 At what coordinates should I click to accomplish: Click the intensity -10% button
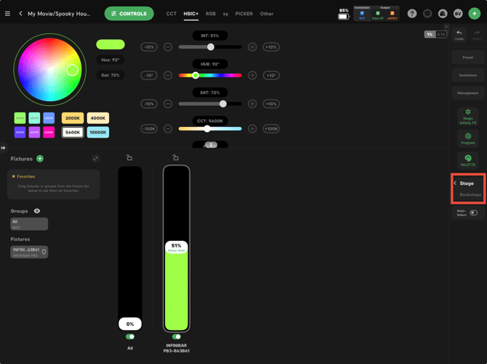tap(149, 47)
